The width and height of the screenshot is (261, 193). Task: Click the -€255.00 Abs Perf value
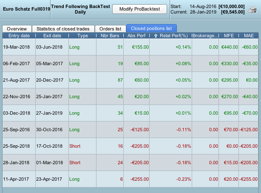[x=139, y=179]
